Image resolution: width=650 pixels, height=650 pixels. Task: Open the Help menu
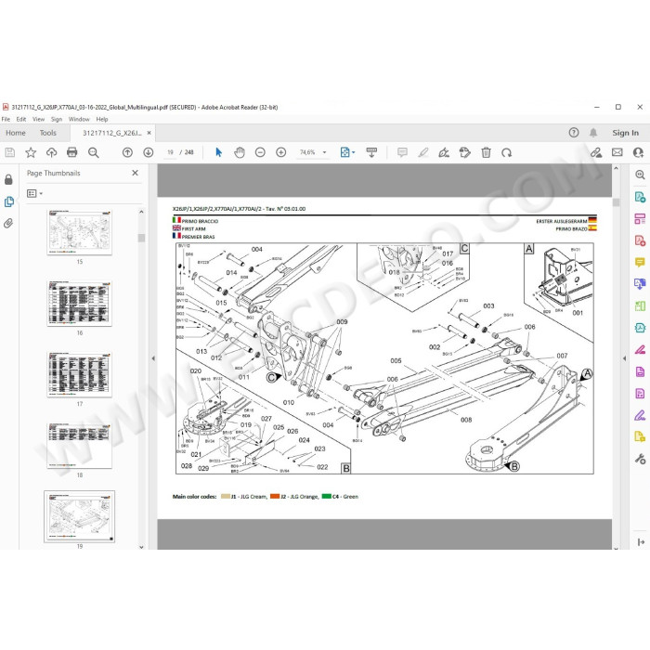(102, 120)
